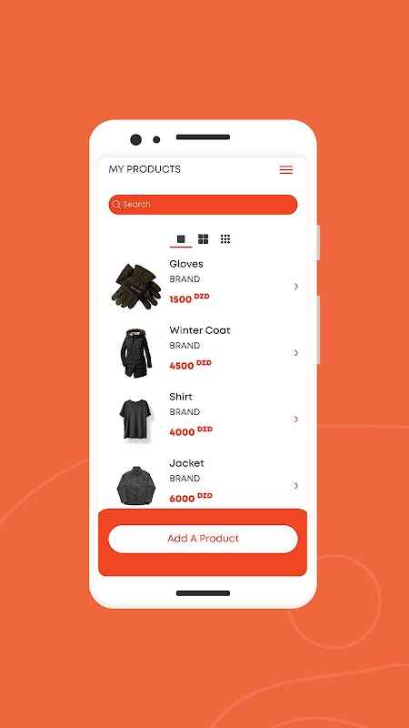Open the black Shirt product thumbnail

pos(135,420)
